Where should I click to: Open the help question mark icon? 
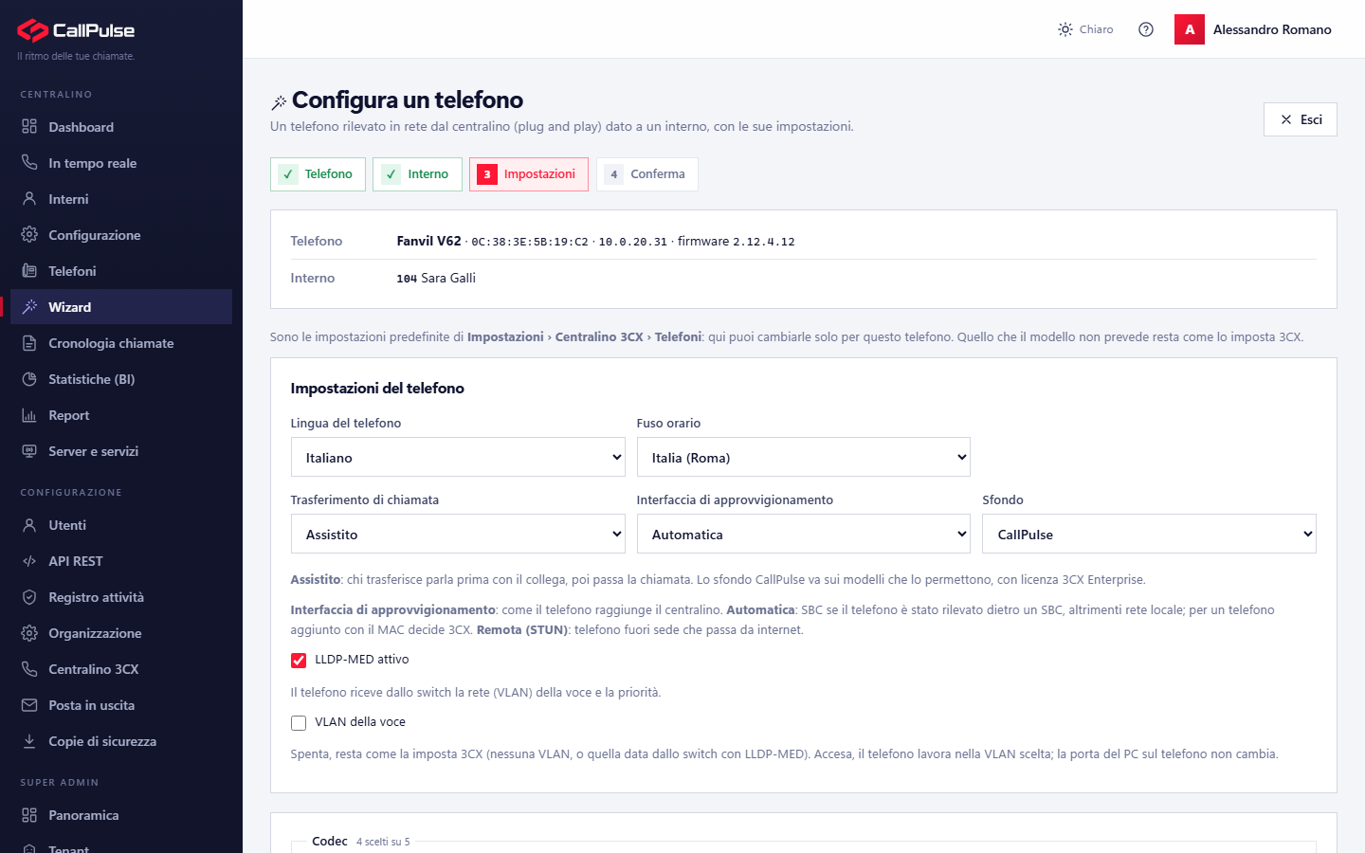pos(1146,29)
